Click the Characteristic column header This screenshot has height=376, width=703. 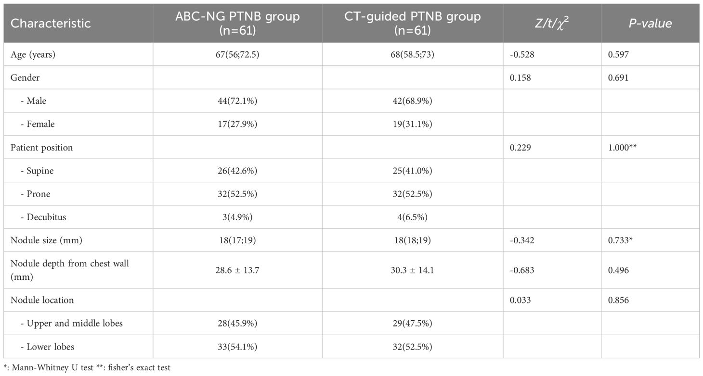(51, 24)
